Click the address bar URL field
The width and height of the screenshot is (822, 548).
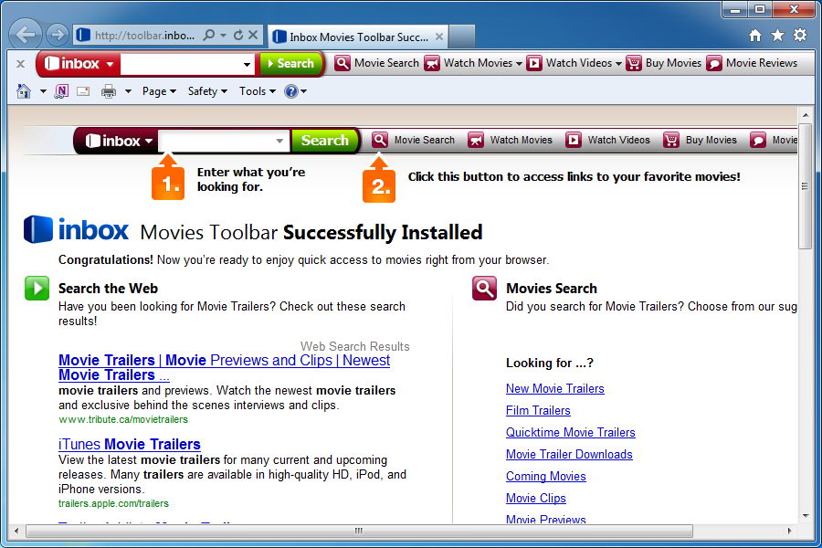pyautogui.click(x=144, y=35)
